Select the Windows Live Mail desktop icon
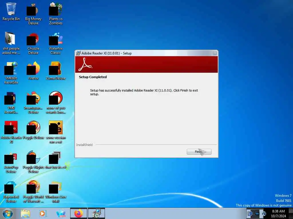 [56, 191]
